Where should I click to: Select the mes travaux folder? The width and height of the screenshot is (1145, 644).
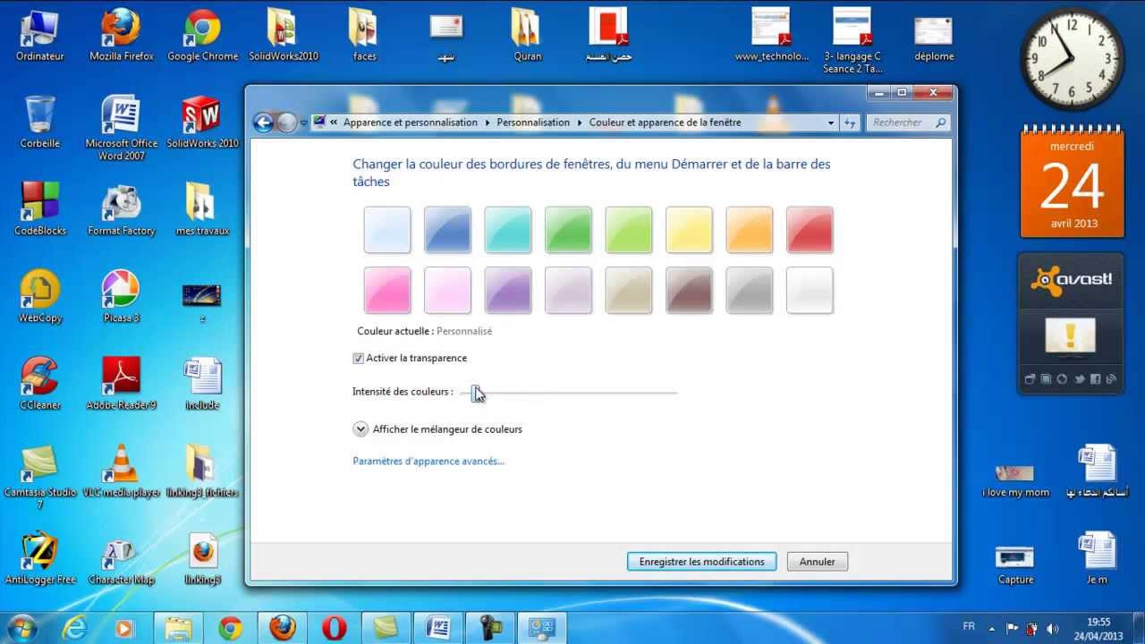pos(203,208)
